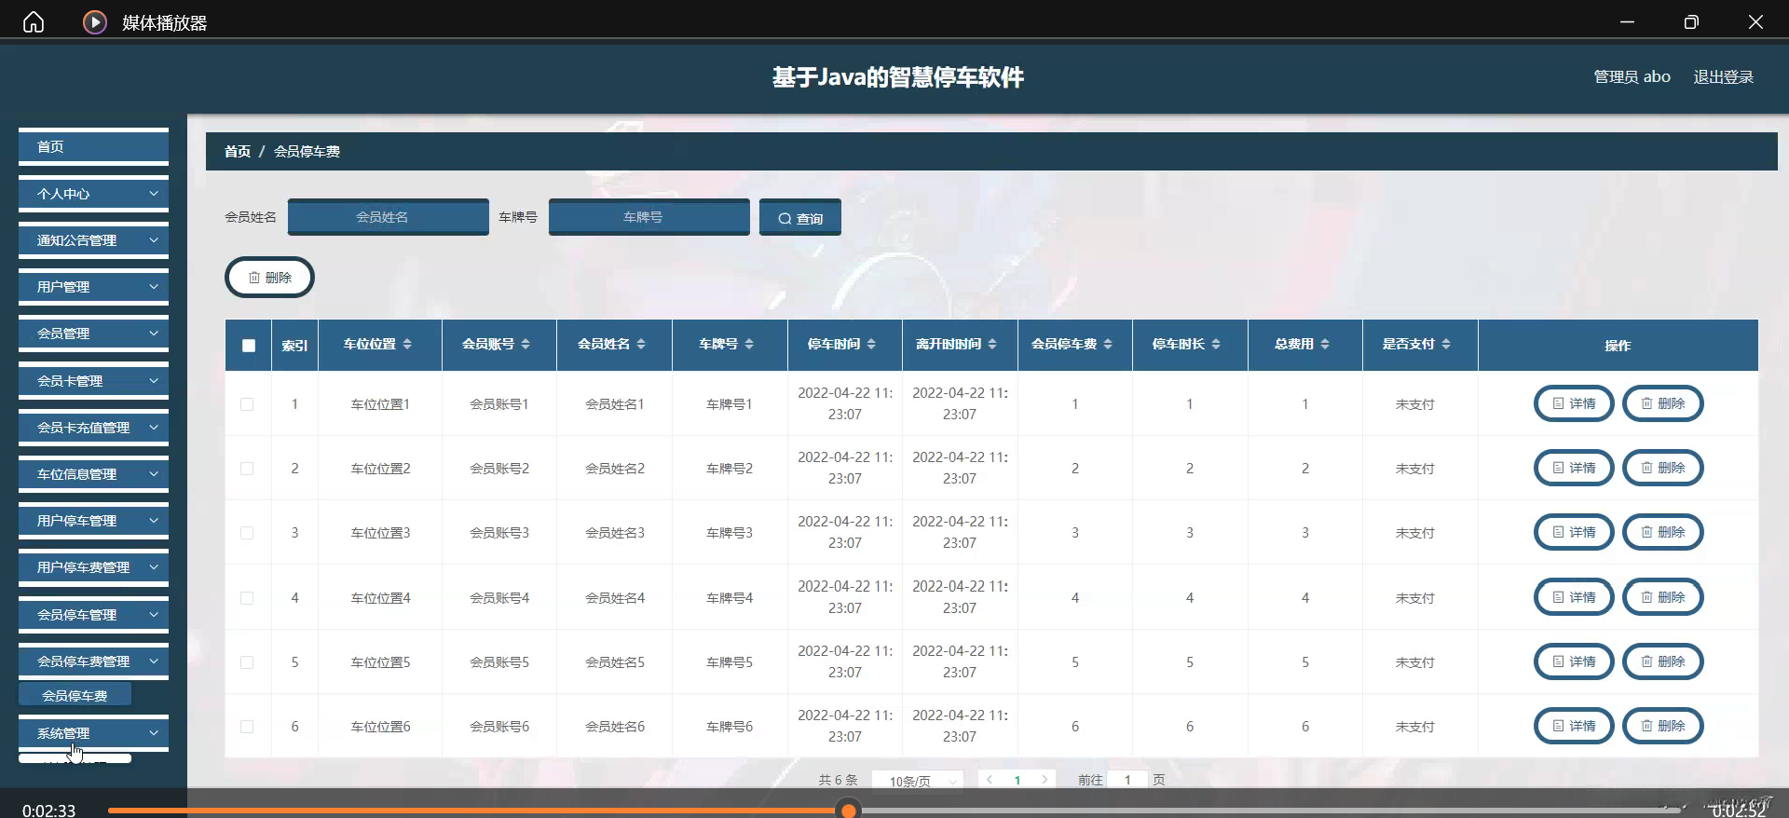Select page 1 in pagination
The width and height of the screenshot is (1789, 818).
[1017, 780]
